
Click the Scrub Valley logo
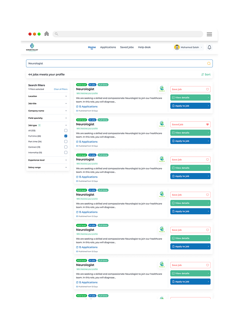(32, 47)
